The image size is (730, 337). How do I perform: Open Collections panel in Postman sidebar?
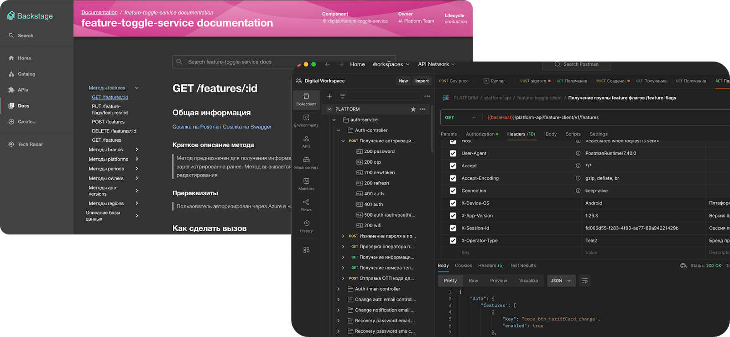[306, 99]
